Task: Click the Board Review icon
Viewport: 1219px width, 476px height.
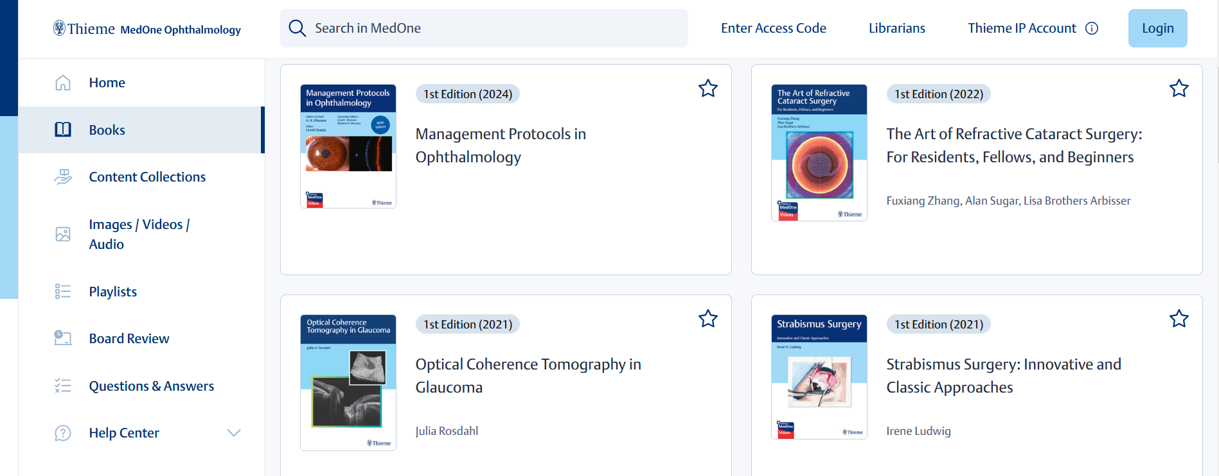Action: pos(63,338)
